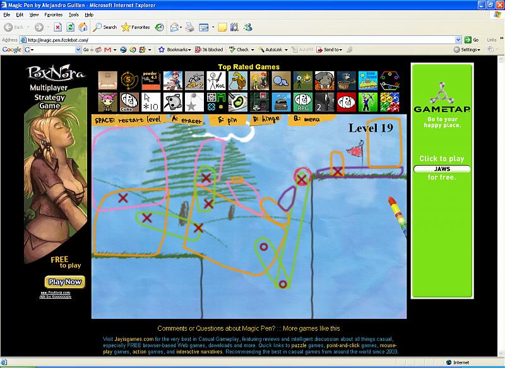Click the Stop loading icon
The image size is (505, 368).
(x=57, y=27)
